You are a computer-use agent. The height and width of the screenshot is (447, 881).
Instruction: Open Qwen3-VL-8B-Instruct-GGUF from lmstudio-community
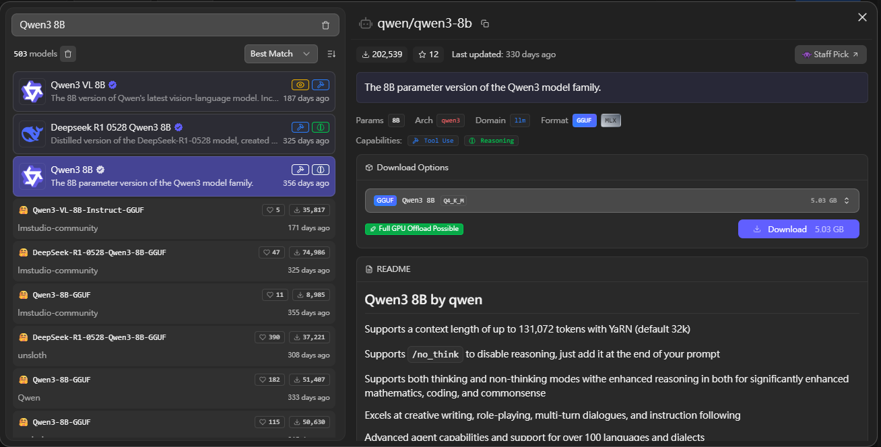(174, 219)
